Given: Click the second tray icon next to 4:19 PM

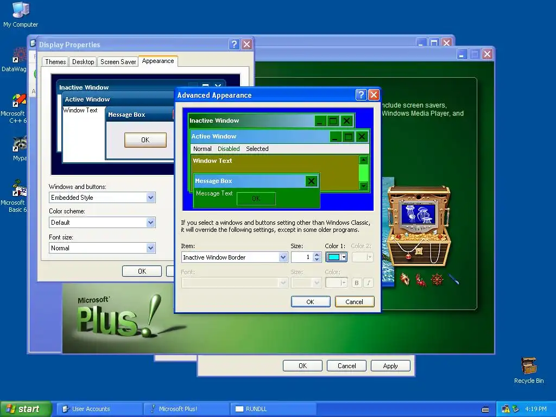Looking at the screenshot, I should click(516, 409).
